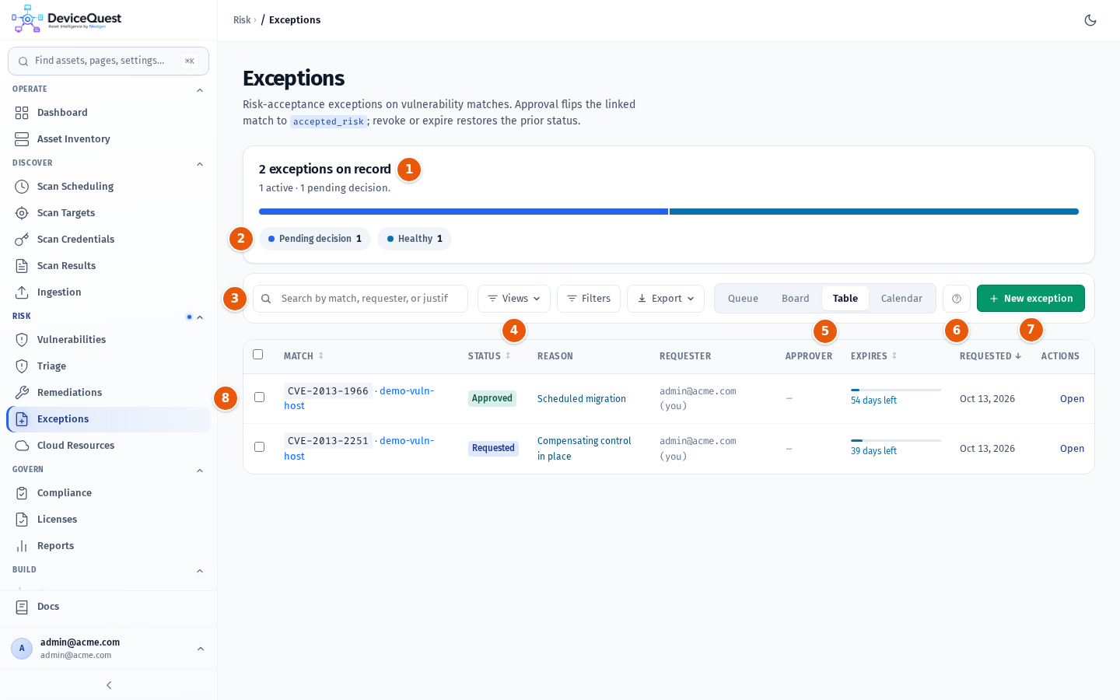Click the Asset Inventory server icon

22,139
